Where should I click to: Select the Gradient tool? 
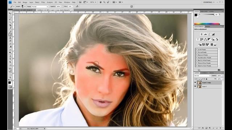coord(10,47)
